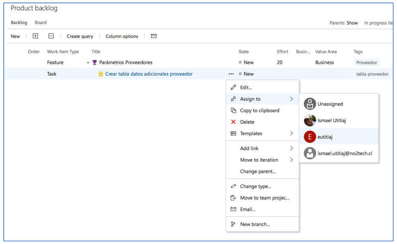This screenshot has width=397, height=244.
Task: Click the Tags column header
Action: (x=358, y=52)
